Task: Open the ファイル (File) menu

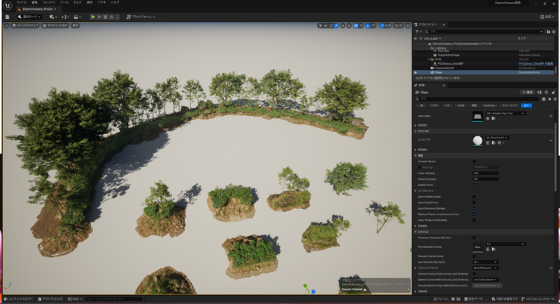Action: 22,3
